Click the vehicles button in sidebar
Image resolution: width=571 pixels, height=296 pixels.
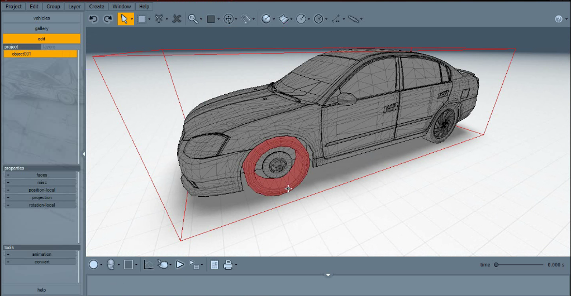click(41, 18)
